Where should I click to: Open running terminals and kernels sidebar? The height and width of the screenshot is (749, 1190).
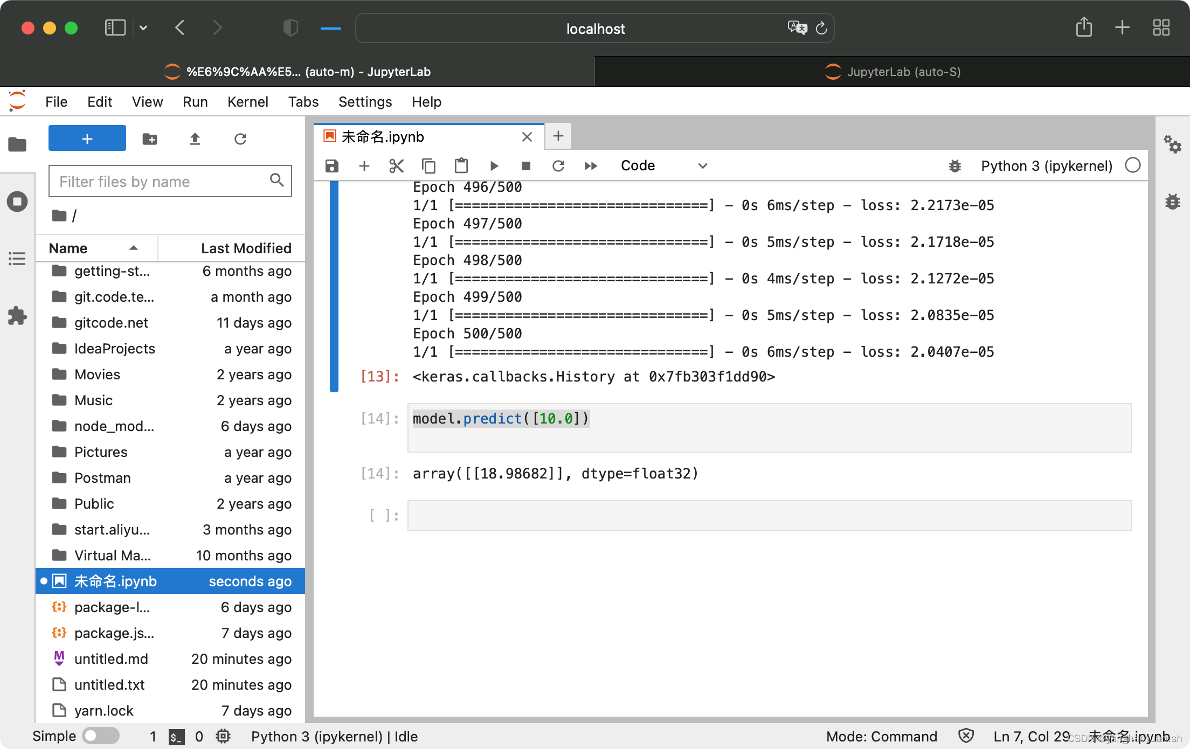pos(17,202)
